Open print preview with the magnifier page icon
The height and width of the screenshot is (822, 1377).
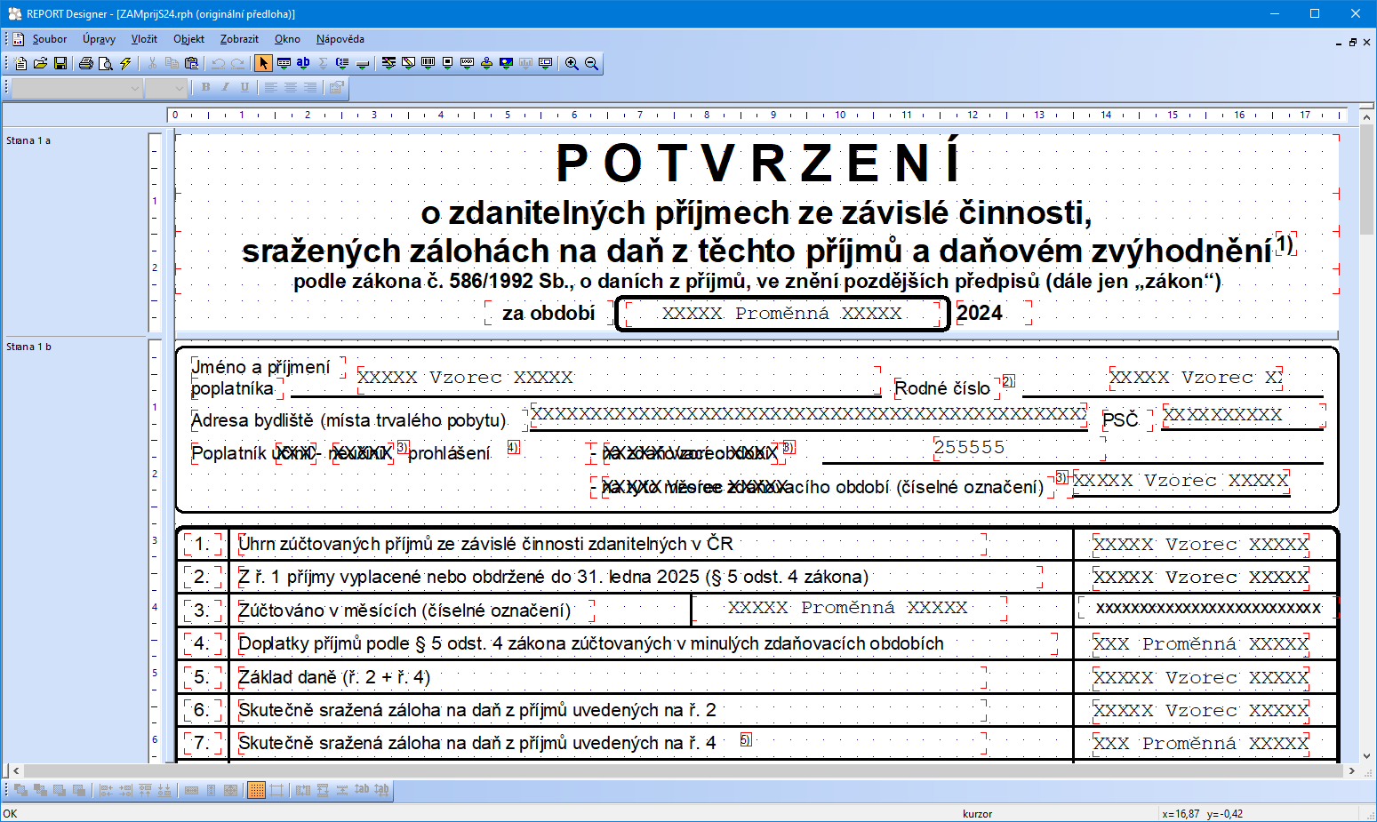click(x=106, y=63)
